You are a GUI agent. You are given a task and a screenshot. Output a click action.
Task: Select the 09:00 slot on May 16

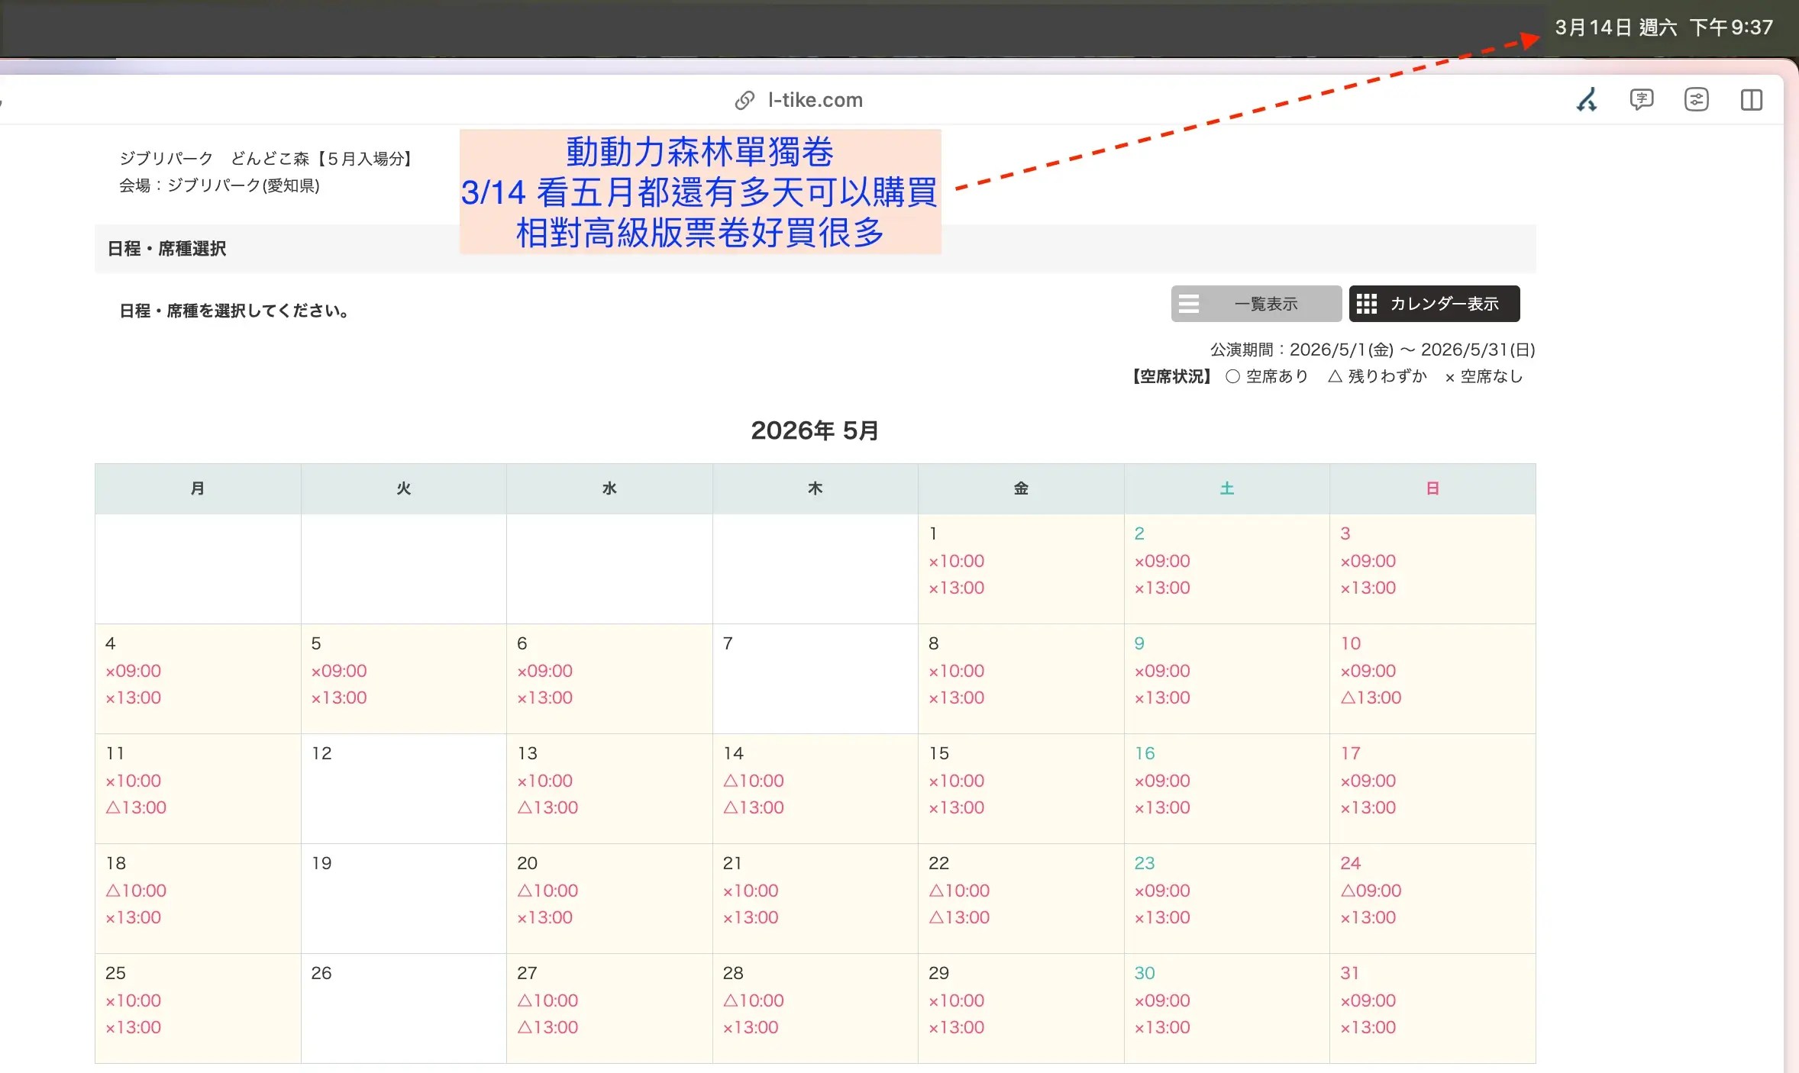coord(1161,780)
